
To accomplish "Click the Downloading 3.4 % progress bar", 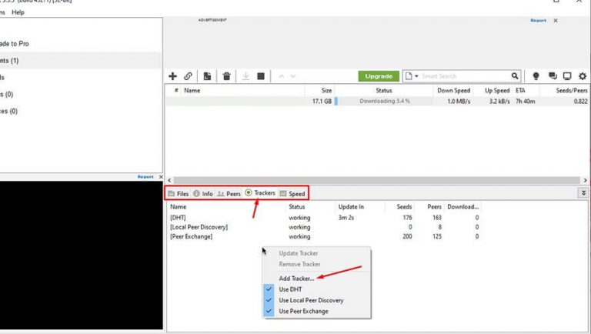I will click(x=384, y=101).
